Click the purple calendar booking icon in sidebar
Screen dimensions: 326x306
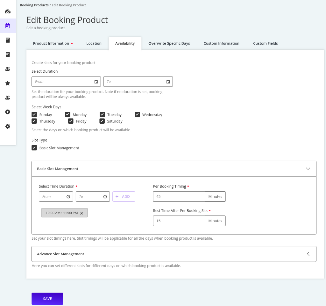(8, 26)
